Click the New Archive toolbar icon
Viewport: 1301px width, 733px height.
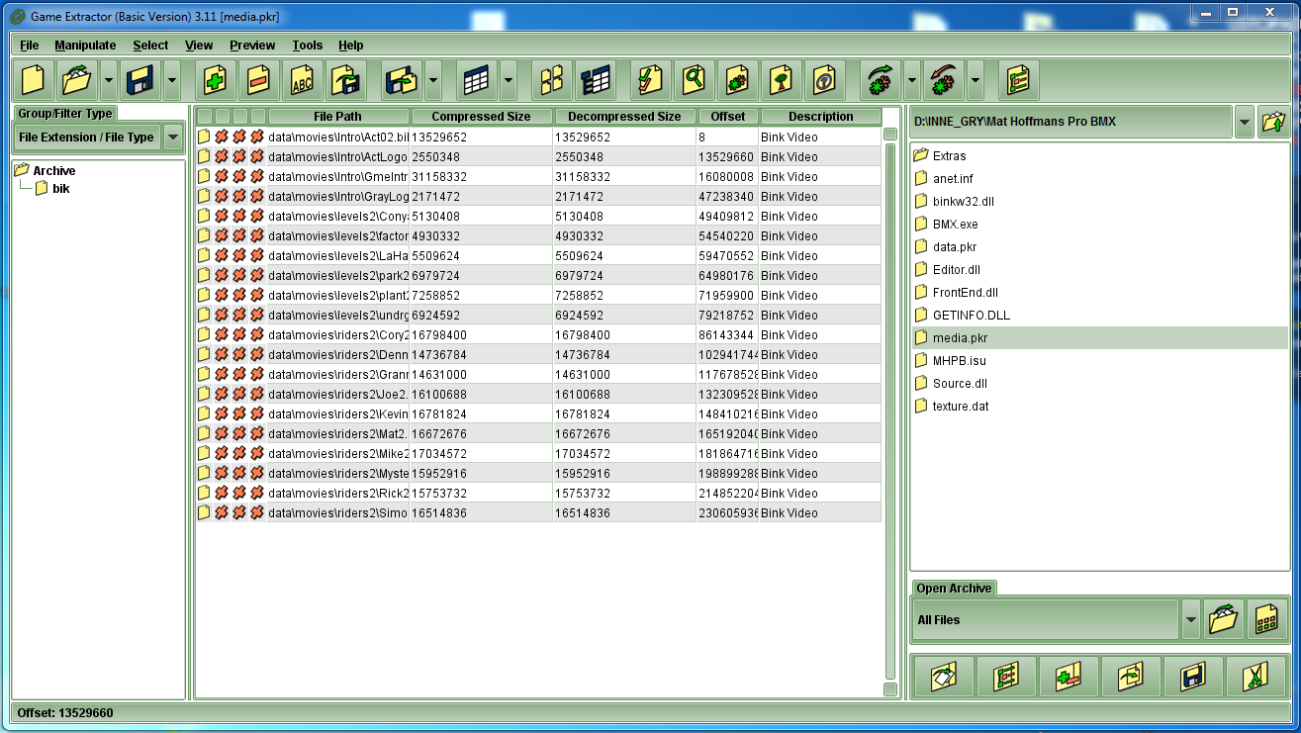coord(35,80)
